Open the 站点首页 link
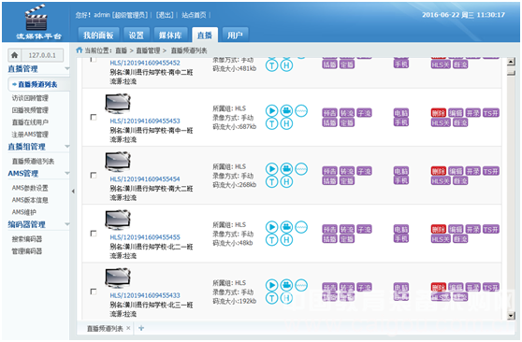Screen dimensions: 522x342 pos(194,15)
